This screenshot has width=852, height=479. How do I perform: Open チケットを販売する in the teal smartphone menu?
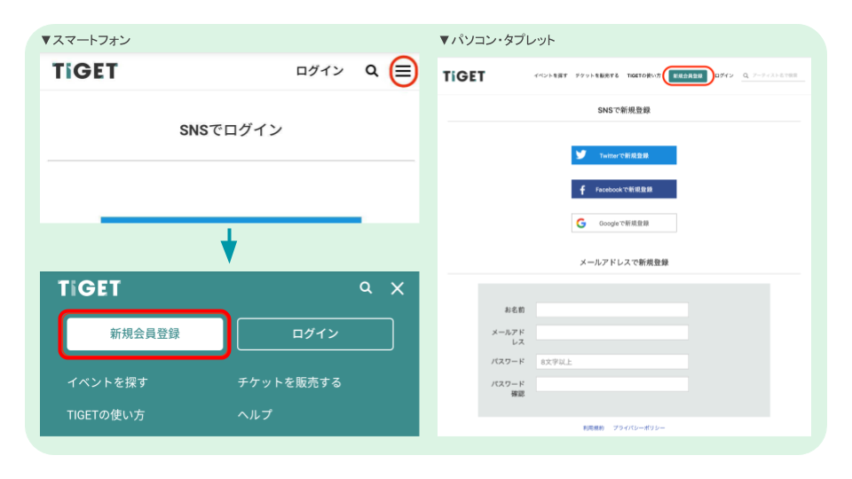(x=289, y=382)
